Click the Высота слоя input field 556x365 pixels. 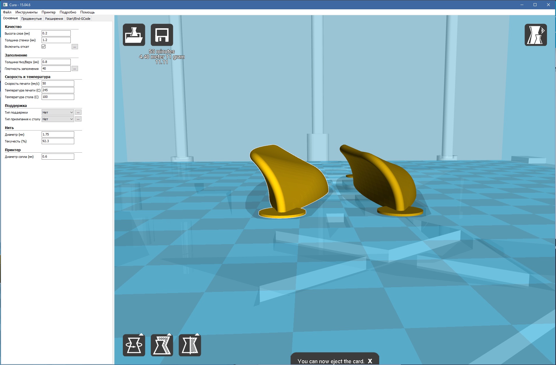pos(56,33)
